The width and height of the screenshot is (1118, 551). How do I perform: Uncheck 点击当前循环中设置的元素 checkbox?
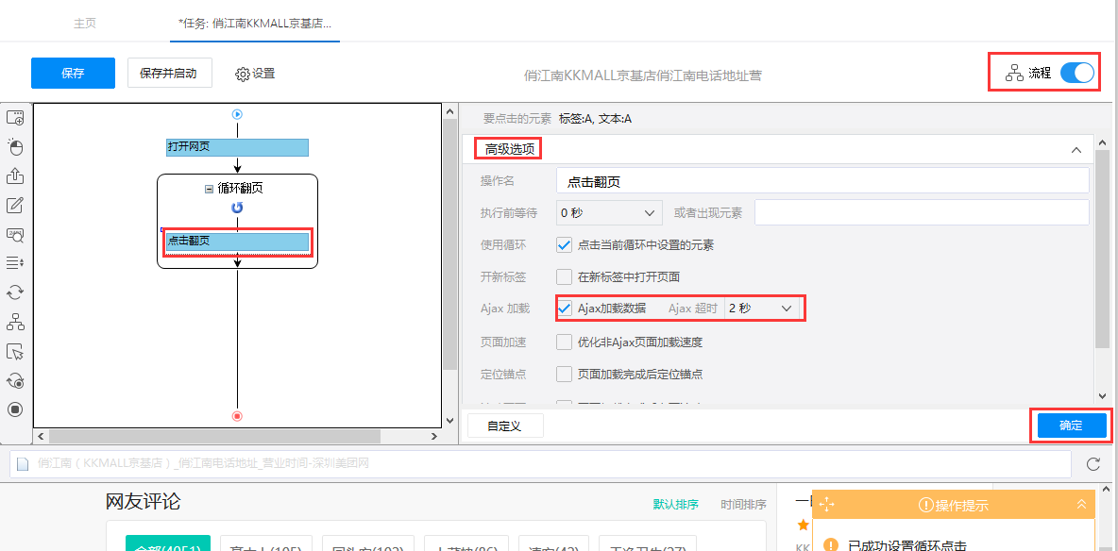click(x=564, y=244)
